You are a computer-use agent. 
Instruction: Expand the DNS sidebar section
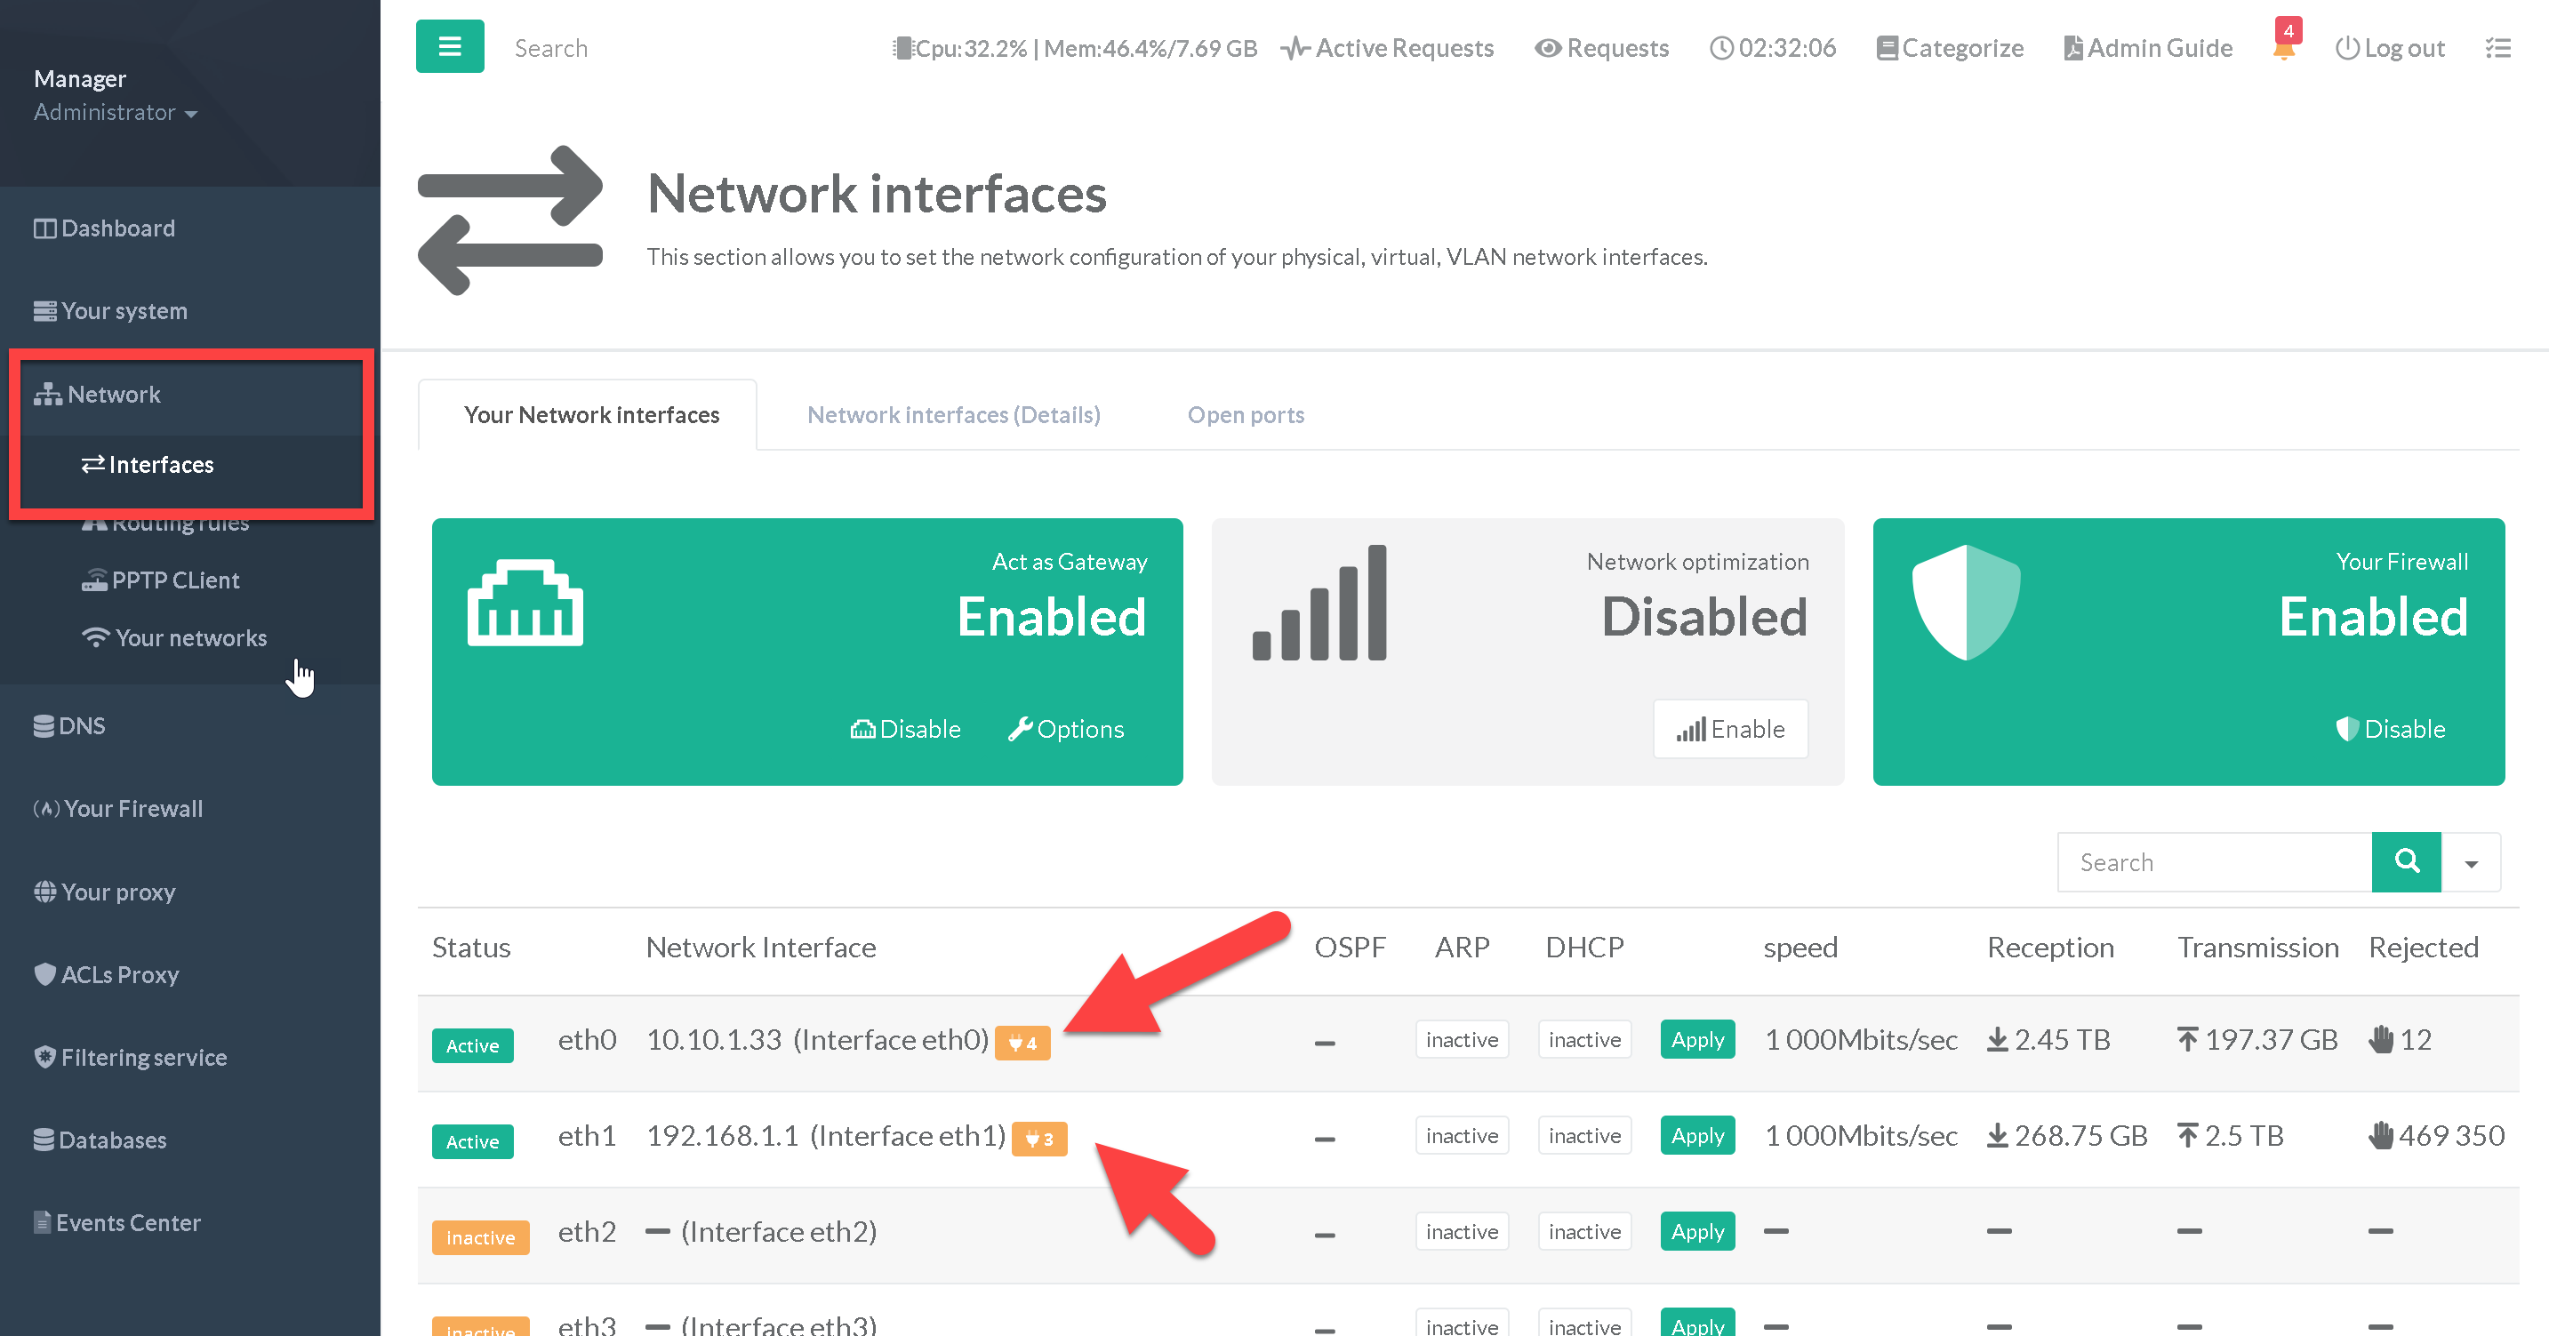[69, 725]
